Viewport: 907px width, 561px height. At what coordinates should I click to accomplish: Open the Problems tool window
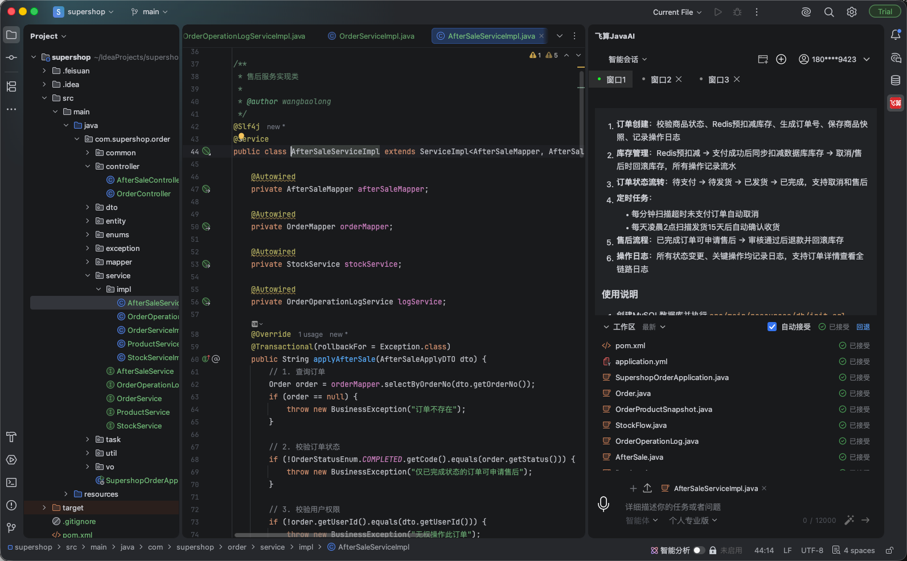click(x=11, y=505)
